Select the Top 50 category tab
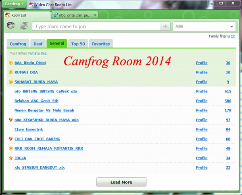This screenshot has height=195, width=242. coord(78,44)
